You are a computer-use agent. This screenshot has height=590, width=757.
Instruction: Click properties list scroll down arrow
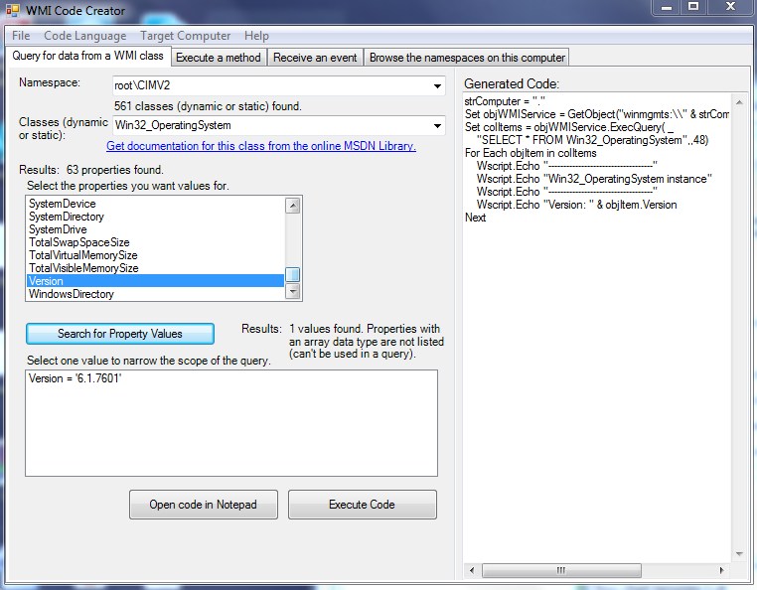pos(292,291)
